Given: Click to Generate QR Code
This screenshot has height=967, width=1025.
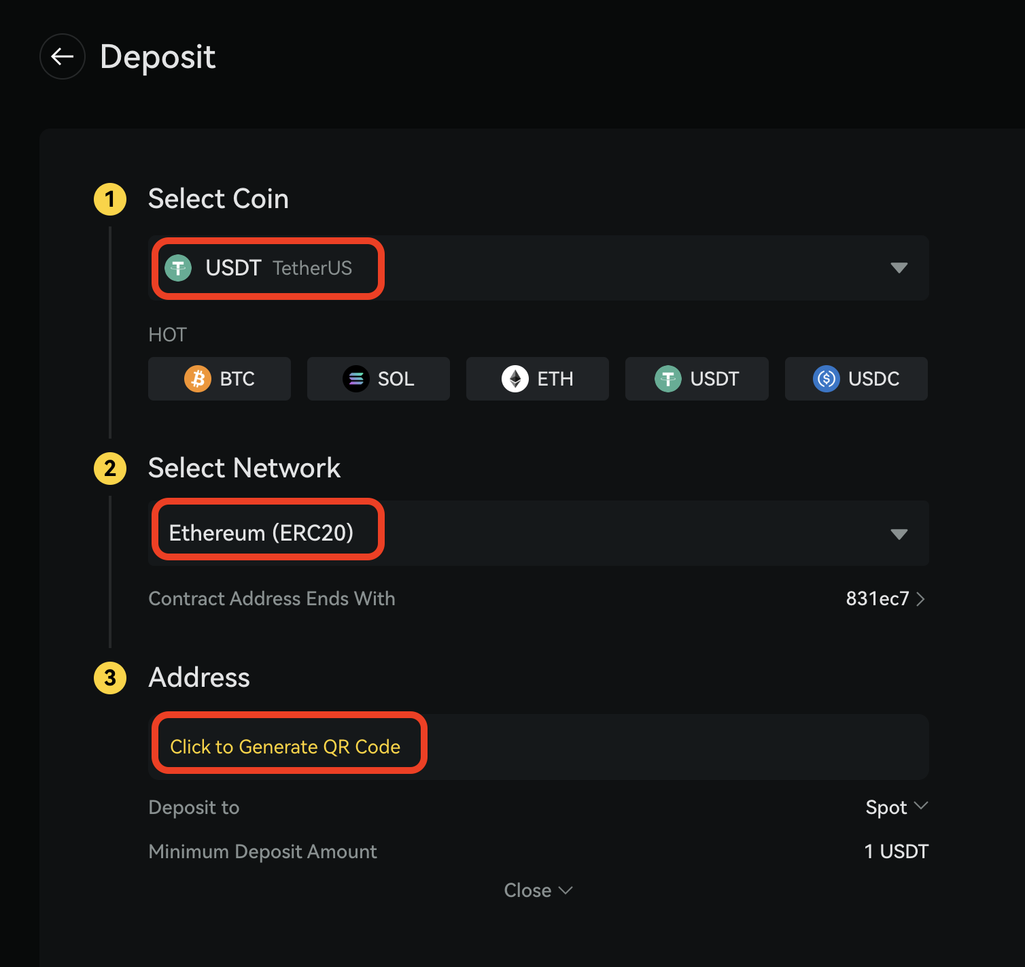Looking at the screenshot, I should click(x=285, y=747).
